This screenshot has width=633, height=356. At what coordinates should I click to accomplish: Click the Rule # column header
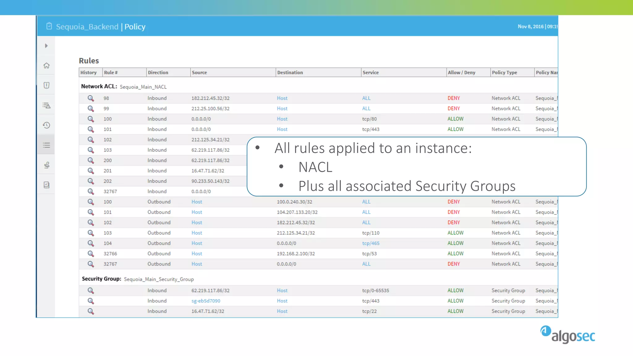click(x=124, y=72)
